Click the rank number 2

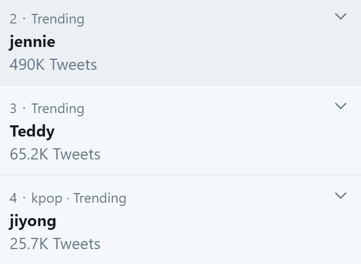click(x=13, y=19)
